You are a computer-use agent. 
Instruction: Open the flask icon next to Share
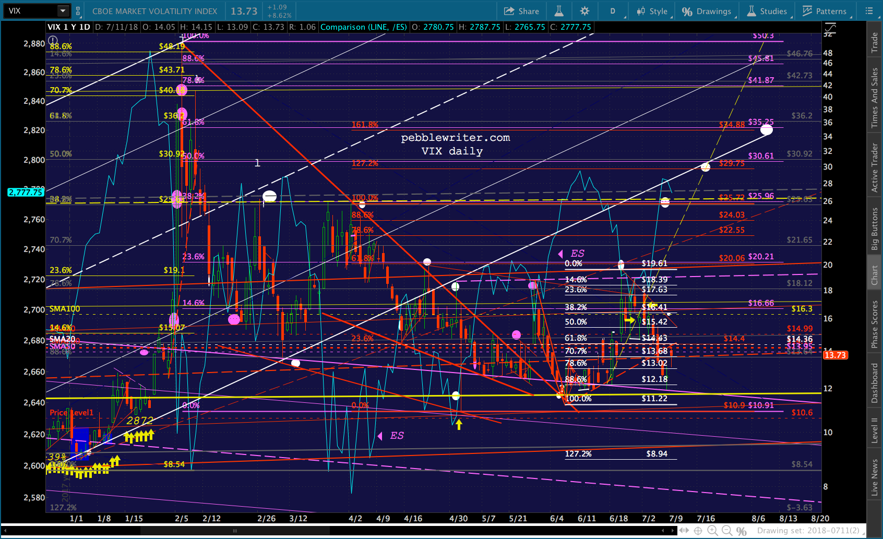point(558,11)
